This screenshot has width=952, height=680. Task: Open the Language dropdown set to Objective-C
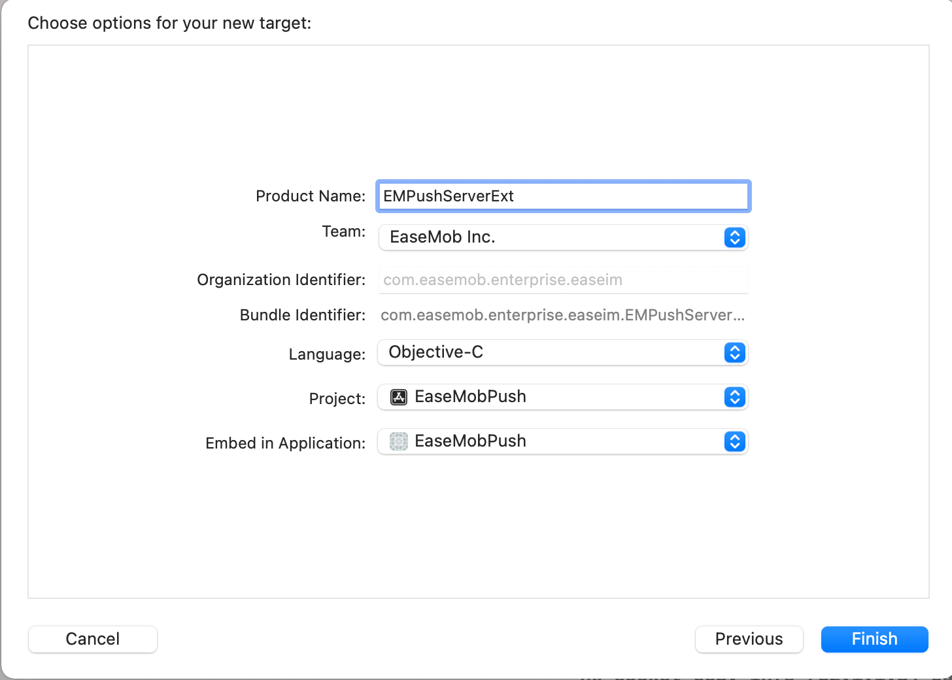click(x=563, y=352)
